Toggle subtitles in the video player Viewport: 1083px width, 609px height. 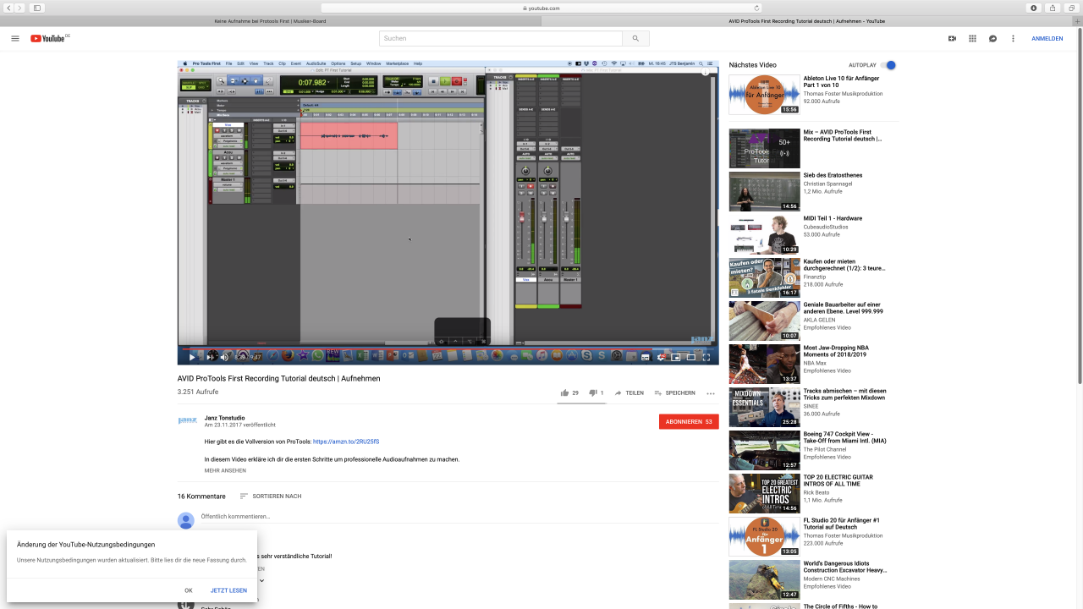tap(645, 357)
